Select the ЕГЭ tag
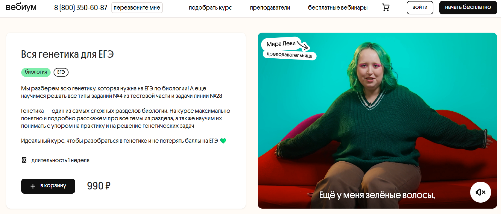Screen dimensions: 501x214 tap(61, 72)
